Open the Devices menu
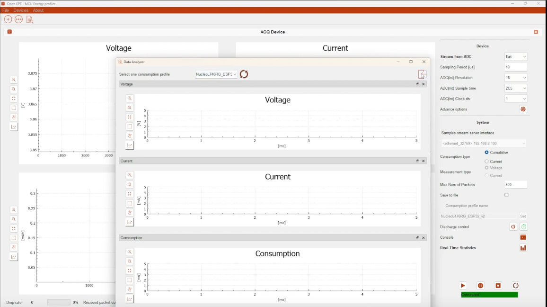The width and height of the screenshot is (547, 307). [x=21, y=10]
